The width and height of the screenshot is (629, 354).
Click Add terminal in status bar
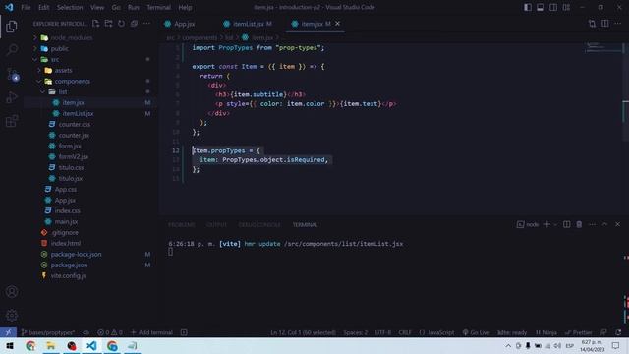[x=151, y=332]
